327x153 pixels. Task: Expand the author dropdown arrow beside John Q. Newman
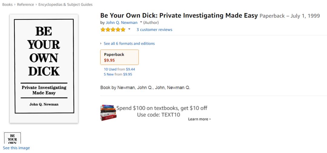tap(141, 22)
